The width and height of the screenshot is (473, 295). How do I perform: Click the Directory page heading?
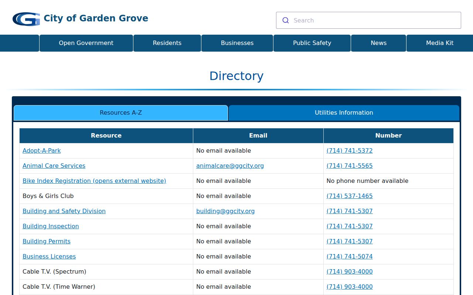[x=236, y=76]
